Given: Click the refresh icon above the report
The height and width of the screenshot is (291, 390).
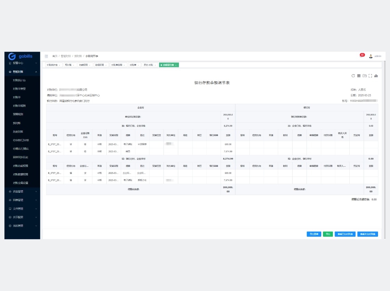Looking at the screenshot, I should pos(353,76).
